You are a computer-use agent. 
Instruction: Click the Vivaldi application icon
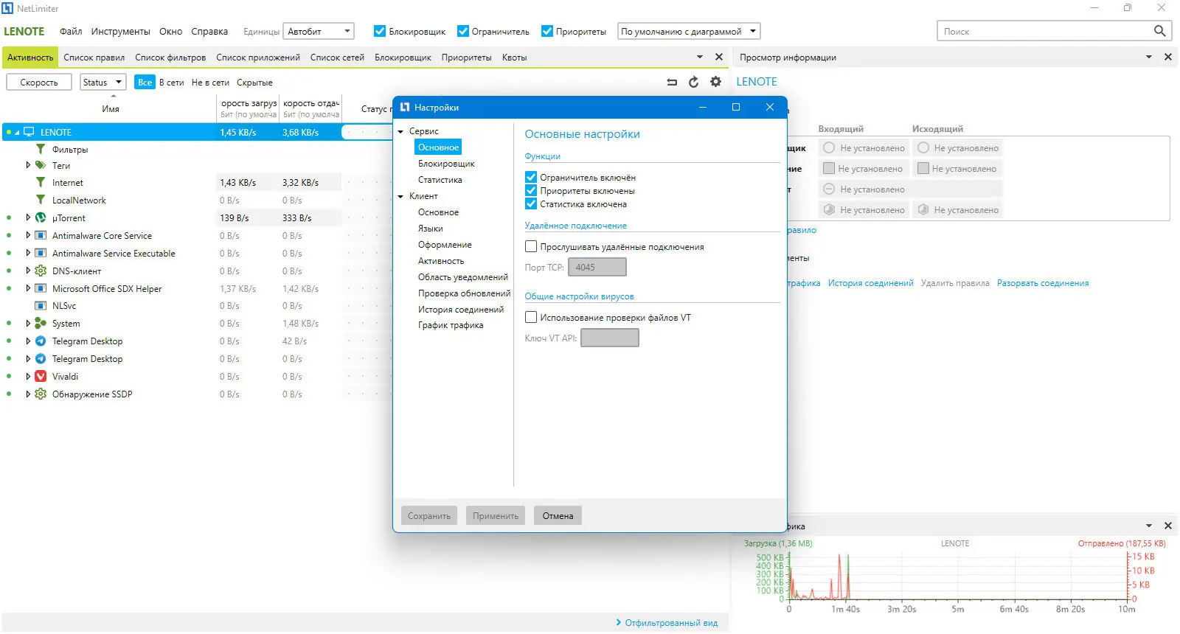click(41, 376)
